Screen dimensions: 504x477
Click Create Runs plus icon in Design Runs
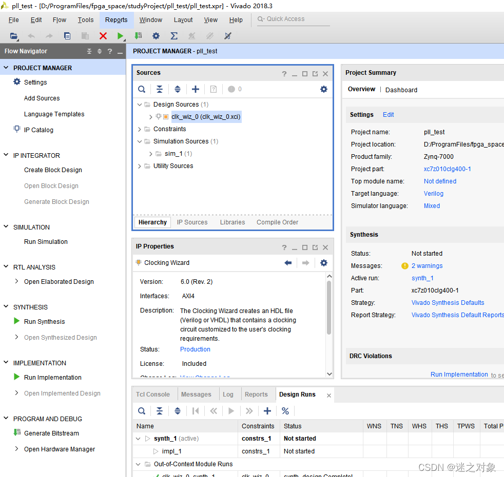tap(267, 411)
